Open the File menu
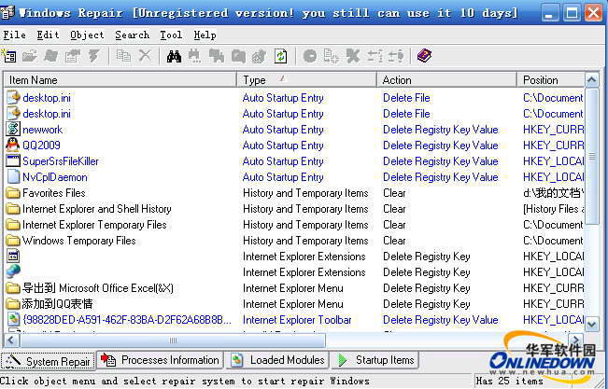 [14, 35]
